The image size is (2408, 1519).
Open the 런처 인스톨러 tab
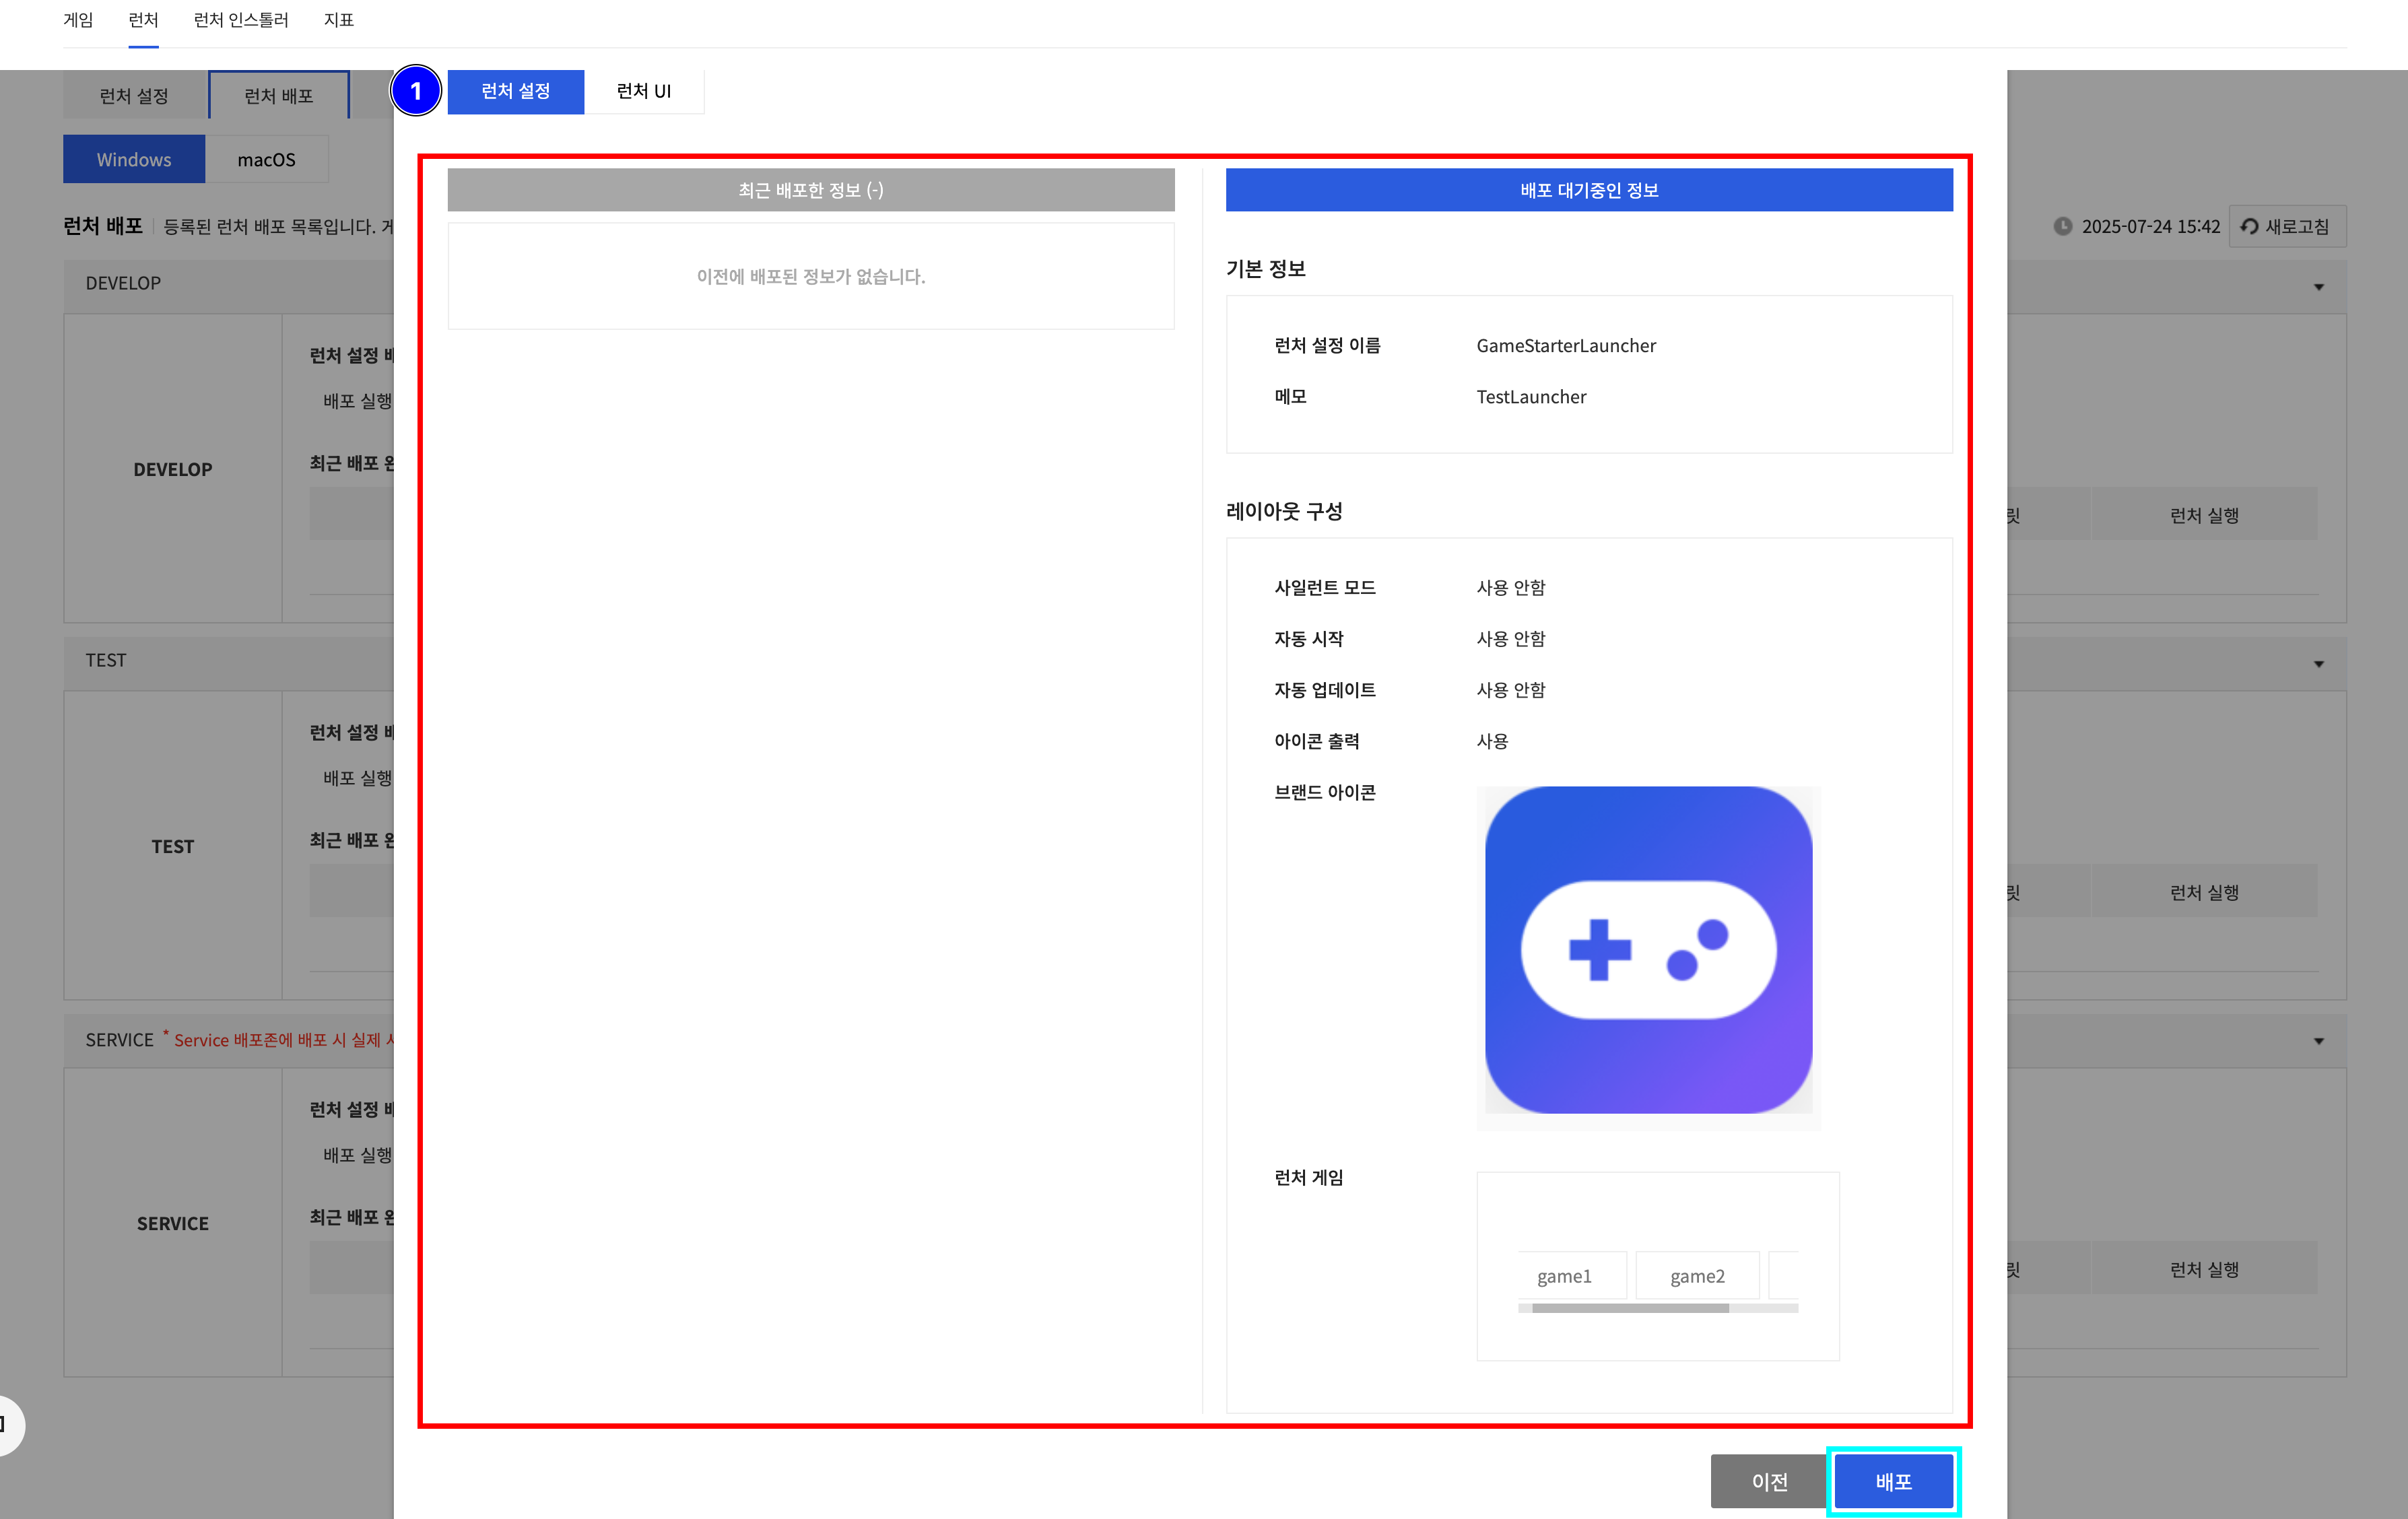pos(241,19)
